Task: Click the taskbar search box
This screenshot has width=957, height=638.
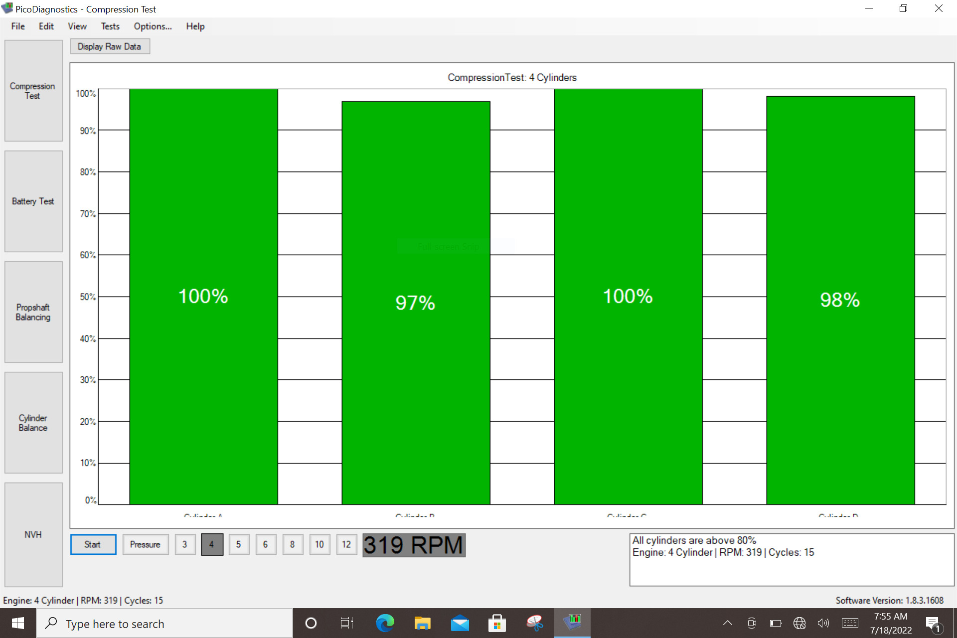Action: tap(164, 624)
